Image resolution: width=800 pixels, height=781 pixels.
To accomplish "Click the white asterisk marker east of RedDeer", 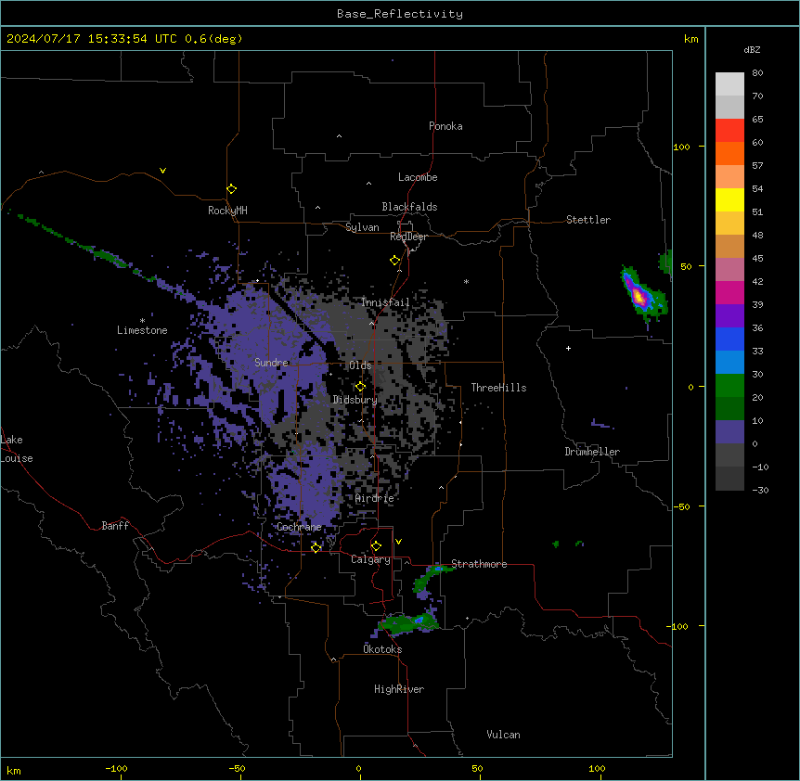I will 466,281.
